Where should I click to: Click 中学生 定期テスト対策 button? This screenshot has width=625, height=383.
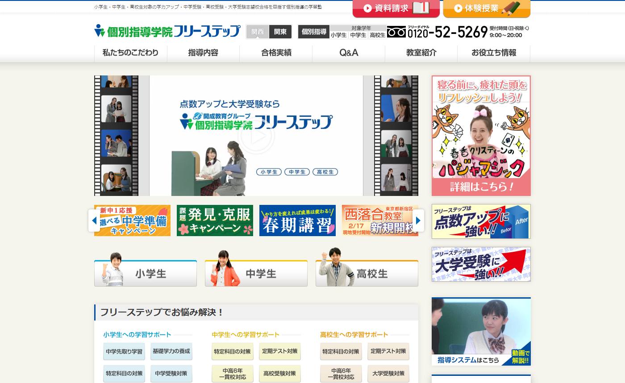(x=280, y=351)
